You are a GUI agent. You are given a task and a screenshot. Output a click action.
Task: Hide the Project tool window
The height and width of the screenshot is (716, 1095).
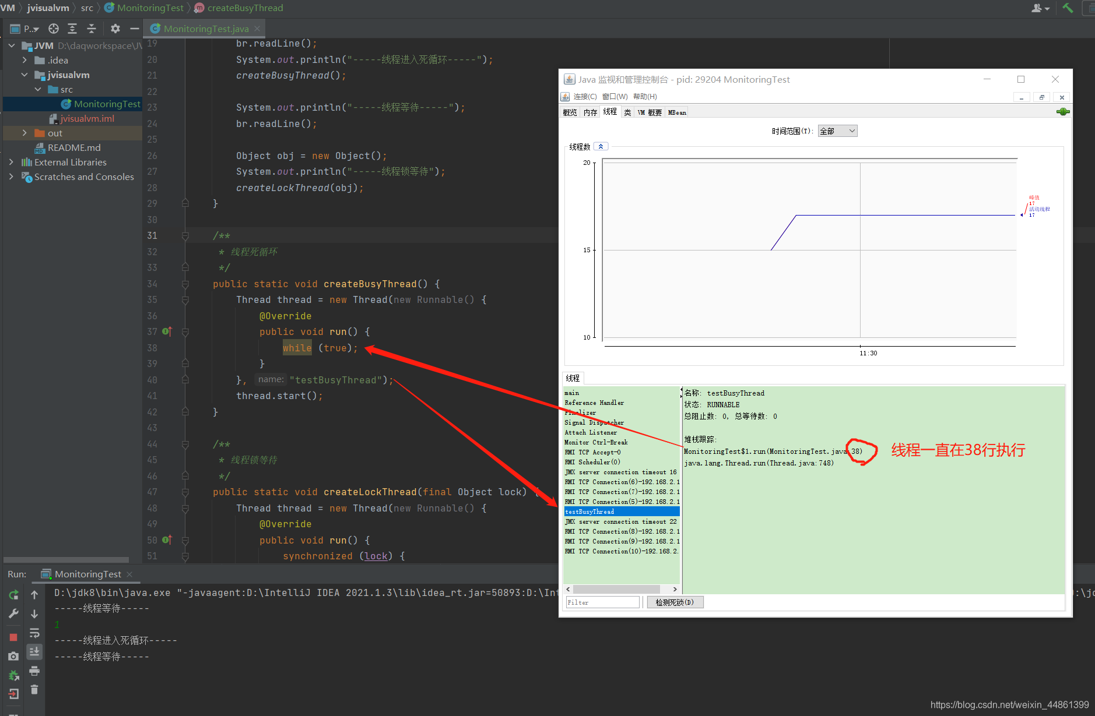[x=135, y=29]
